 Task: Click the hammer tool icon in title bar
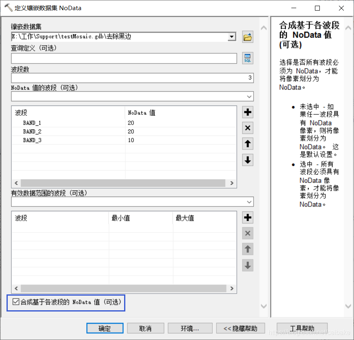tap(9, 8)
